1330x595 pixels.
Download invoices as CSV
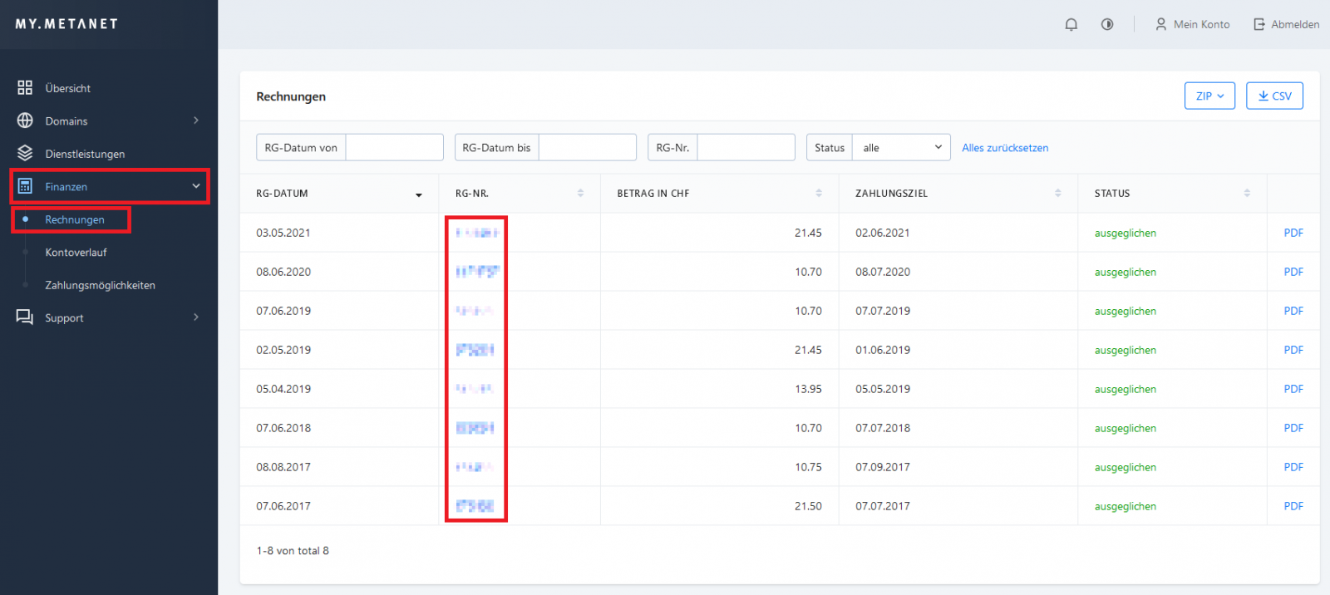point(1274,96)
